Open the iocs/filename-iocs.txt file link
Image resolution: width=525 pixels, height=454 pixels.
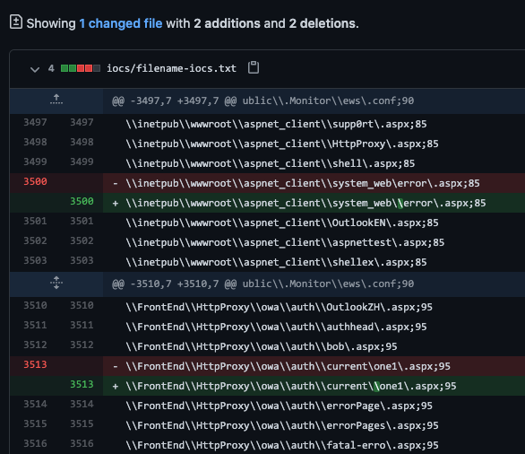171,68
